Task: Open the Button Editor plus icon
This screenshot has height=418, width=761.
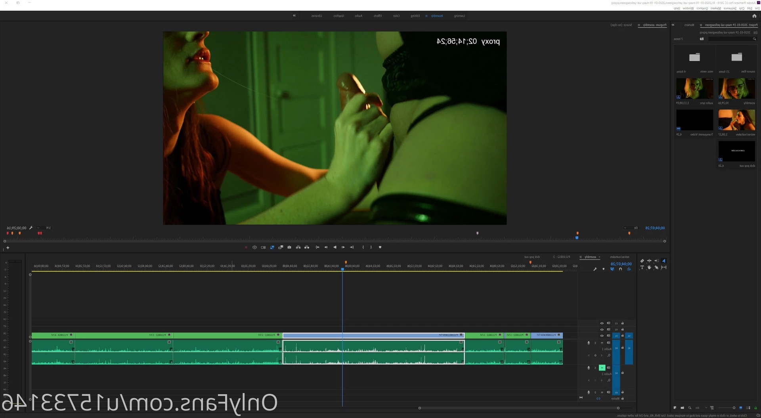Action: tap(8, 248)
